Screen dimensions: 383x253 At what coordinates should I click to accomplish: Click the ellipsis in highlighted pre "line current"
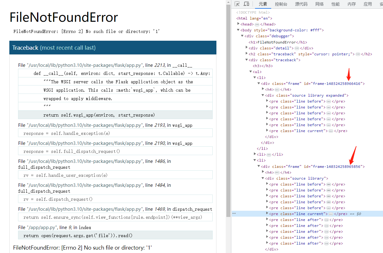click(330, 214)
